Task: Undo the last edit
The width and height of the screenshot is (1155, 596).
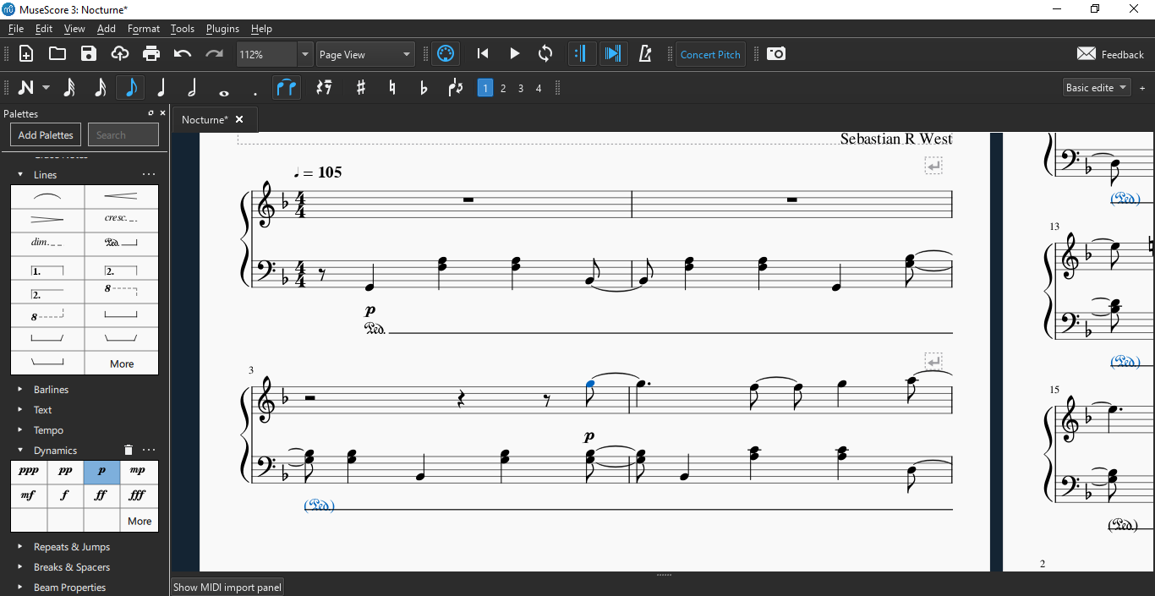Action: click(x=183, y=54)
